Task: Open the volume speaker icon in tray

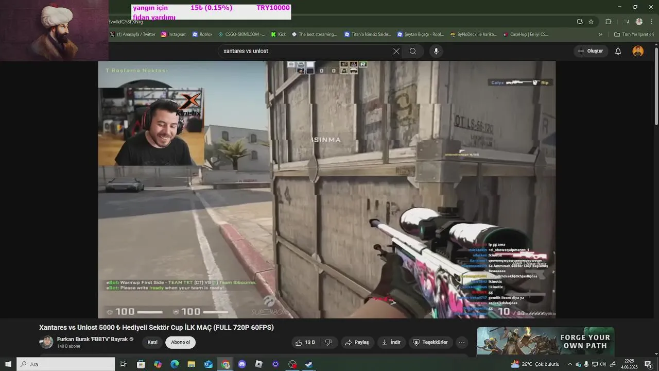Action: point(603,364)
